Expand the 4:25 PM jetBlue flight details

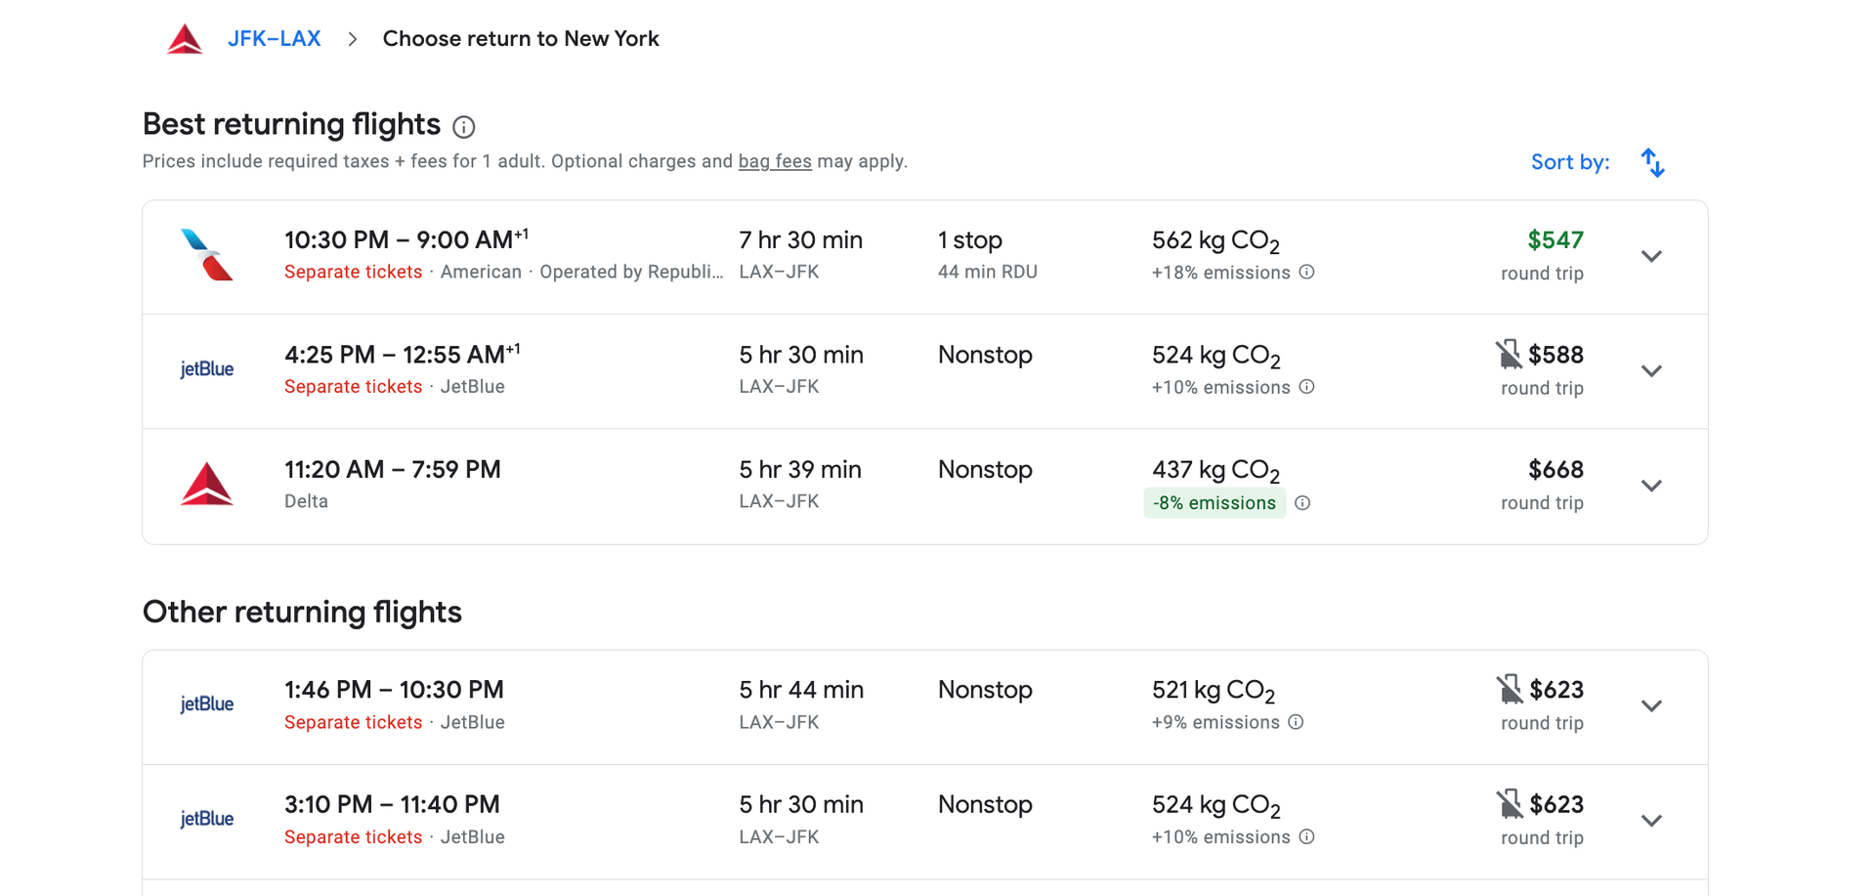coord(1652,371)
